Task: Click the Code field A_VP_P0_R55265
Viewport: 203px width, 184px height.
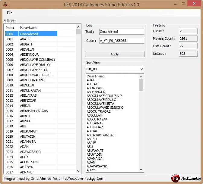Action: (122, 41)
